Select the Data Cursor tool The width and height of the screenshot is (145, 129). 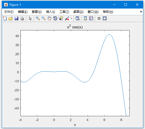[x=61, y=18]
